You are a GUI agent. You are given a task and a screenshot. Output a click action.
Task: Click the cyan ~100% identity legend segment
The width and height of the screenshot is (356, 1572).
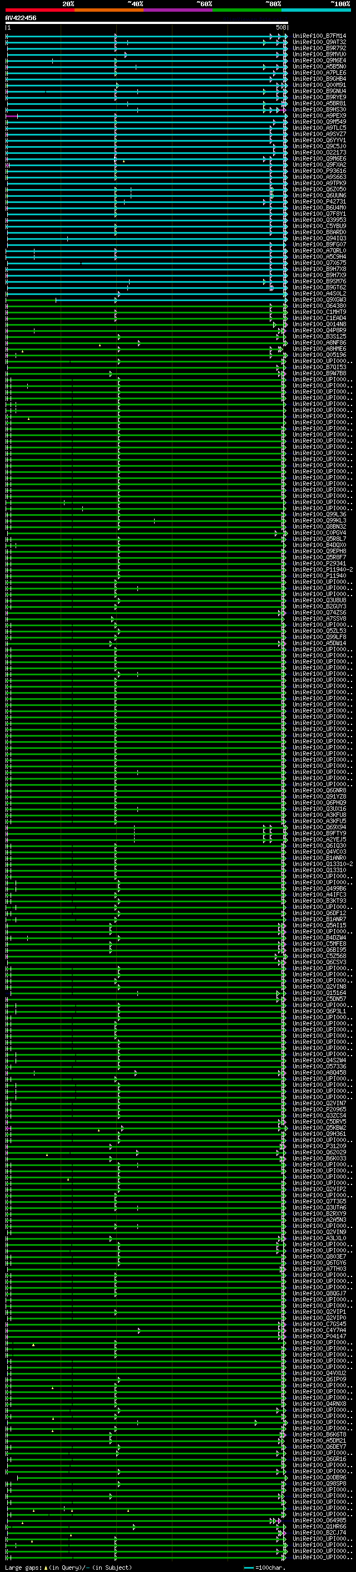(x=317, y=10)
